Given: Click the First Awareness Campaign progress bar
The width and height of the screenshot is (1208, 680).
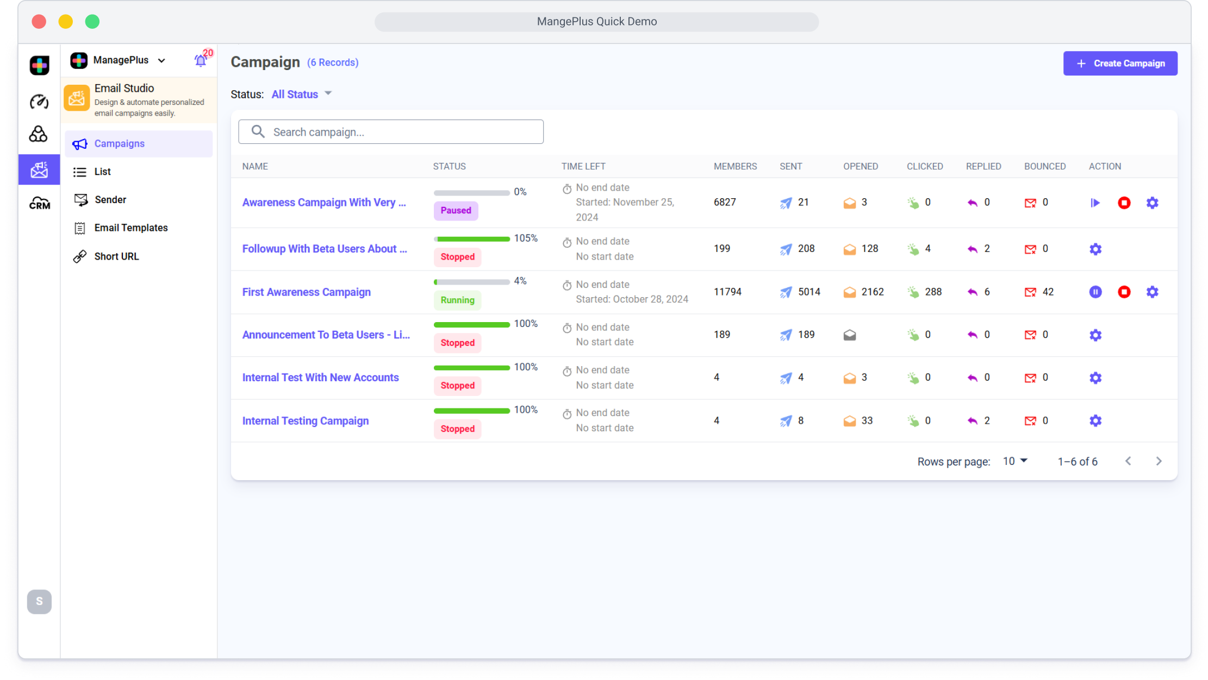Looking at the screenshot, I should click(471, 282).
